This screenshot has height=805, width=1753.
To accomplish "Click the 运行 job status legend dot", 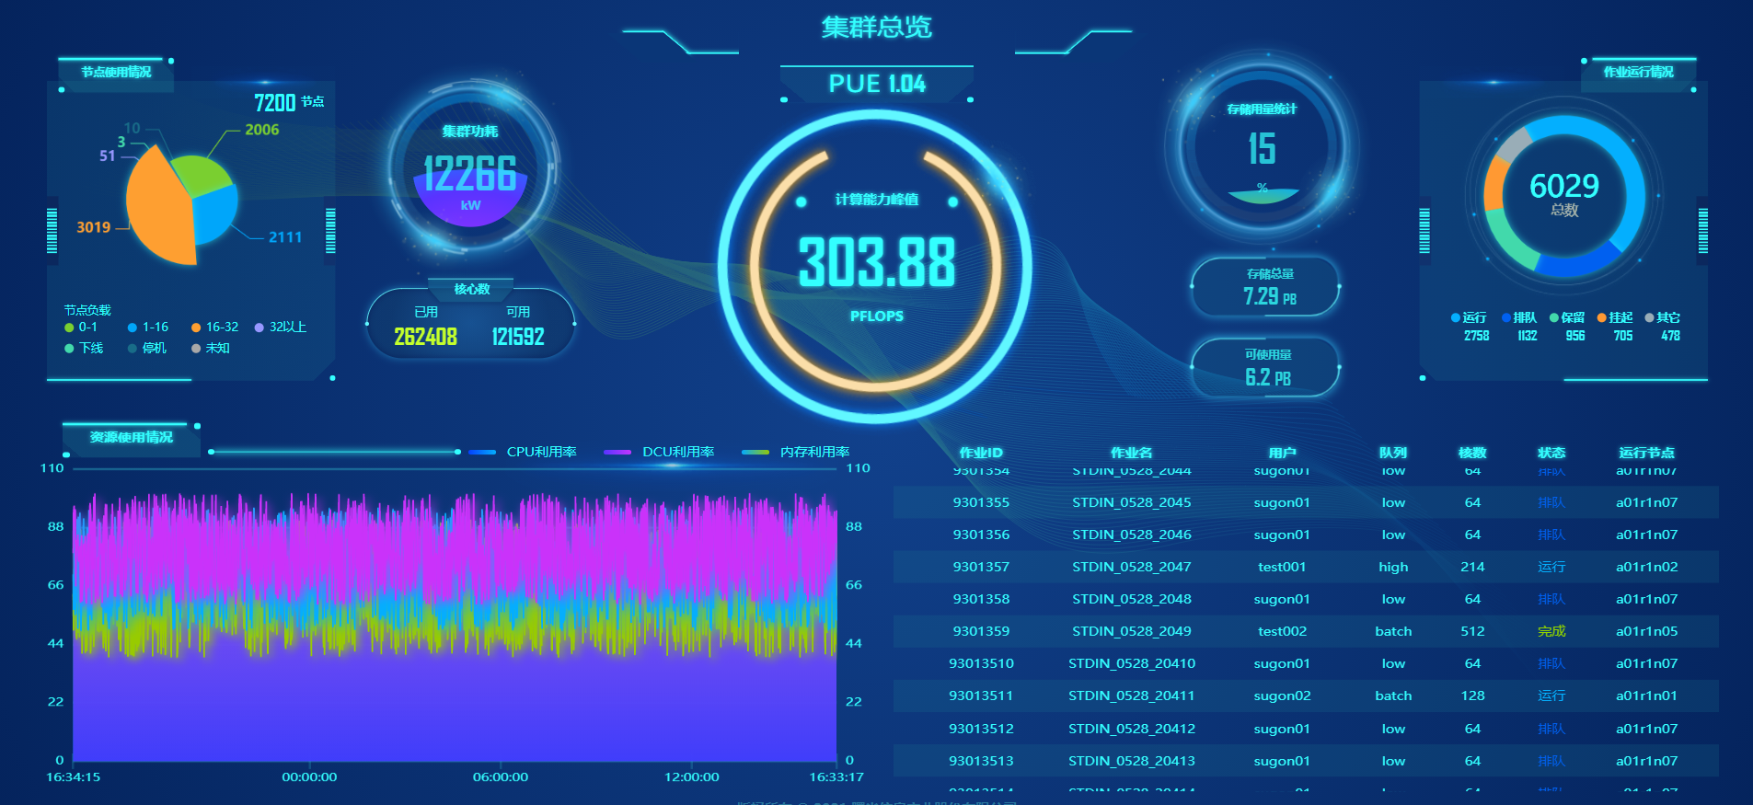I will [x=1456, y=318].
